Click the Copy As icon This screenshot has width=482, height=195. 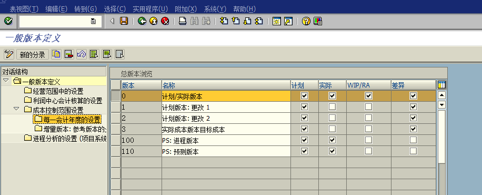pos(56,54)
